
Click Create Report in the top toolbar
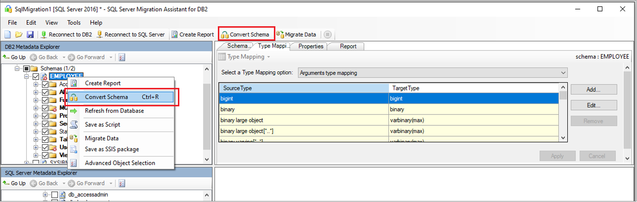(192, 34)
